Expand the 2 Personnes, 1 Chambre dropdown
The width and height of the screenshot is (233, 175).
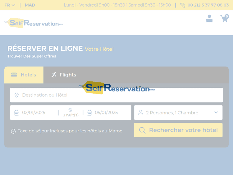[x=178, y=113]
